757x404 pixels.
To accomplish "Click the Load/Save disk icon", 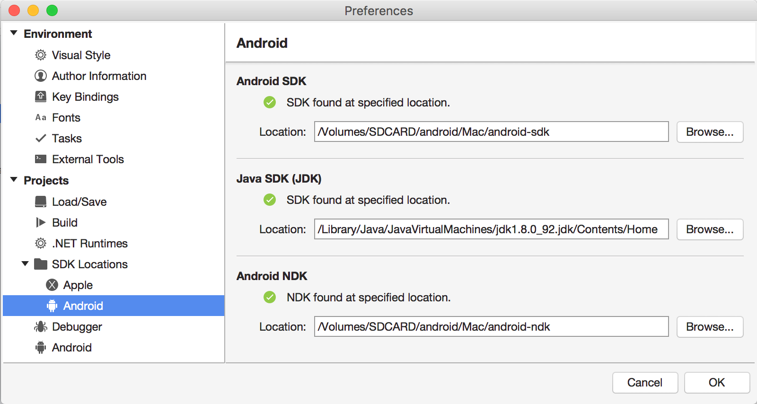I will (41, 202).
